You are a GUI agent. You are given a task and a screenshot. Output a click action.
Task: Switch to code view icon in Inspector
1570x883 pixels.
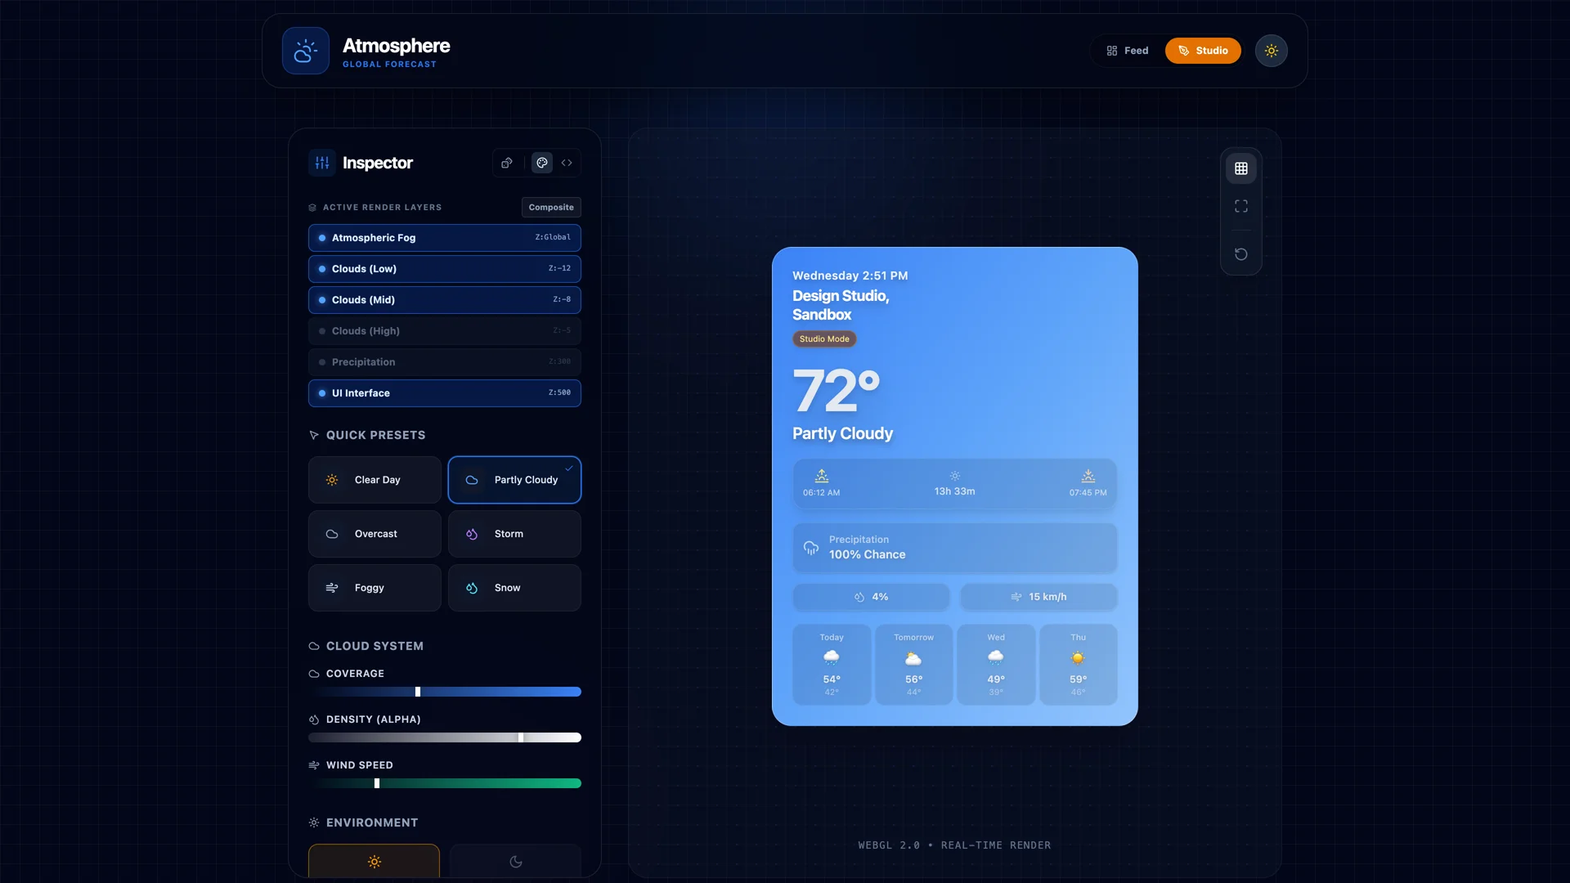tap(567, 163)
